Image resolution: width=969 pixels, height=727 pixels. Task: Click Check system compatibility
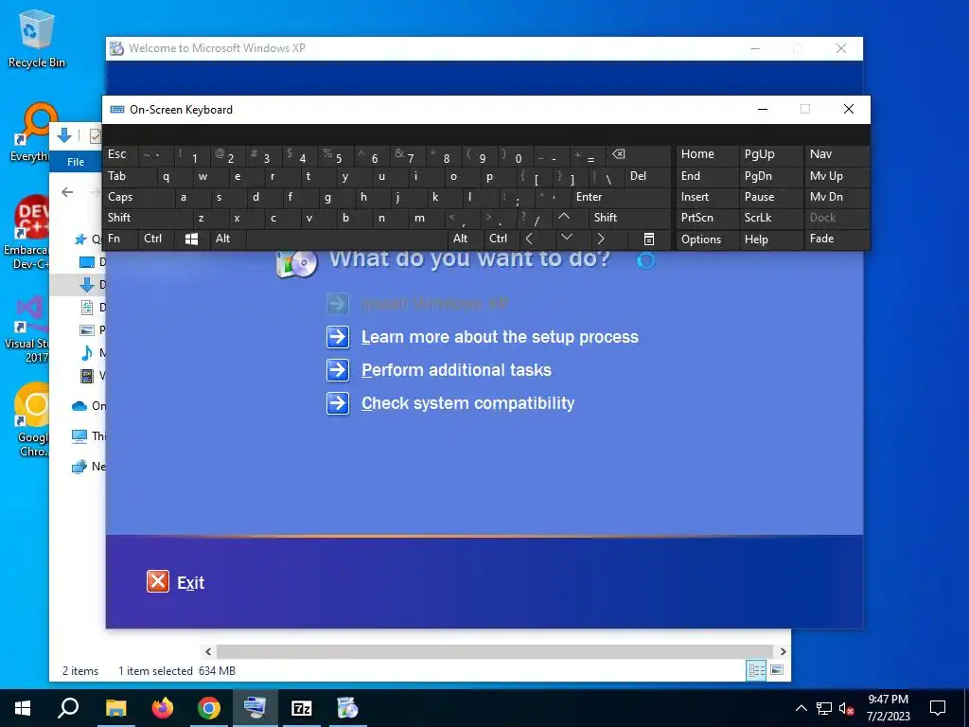coord(467,403)
